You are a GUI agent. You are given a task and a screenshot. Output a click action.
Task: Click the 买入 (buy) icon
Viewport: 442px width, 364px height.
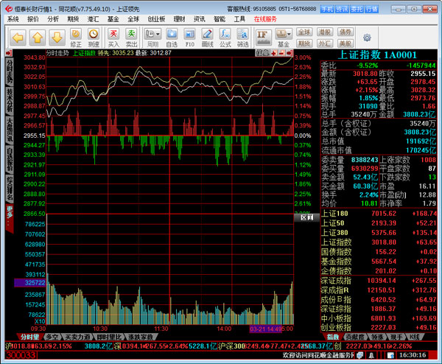(113, 38)
